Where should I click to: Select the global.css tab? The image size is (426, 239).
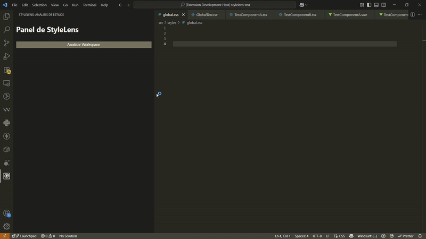(x=170, y=15)
